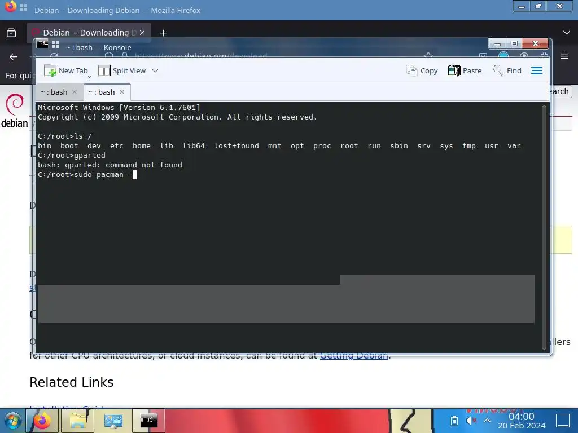
Task: Click the muted volume tray icon
Action: tap(471, 421)
